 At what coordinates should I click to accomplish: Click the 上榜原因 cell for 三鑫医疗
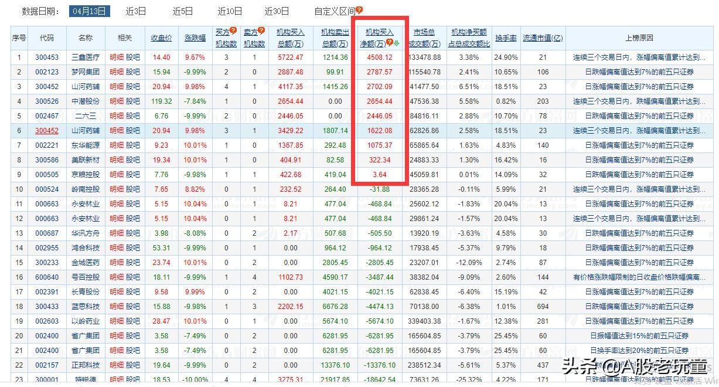pos(639,57)
